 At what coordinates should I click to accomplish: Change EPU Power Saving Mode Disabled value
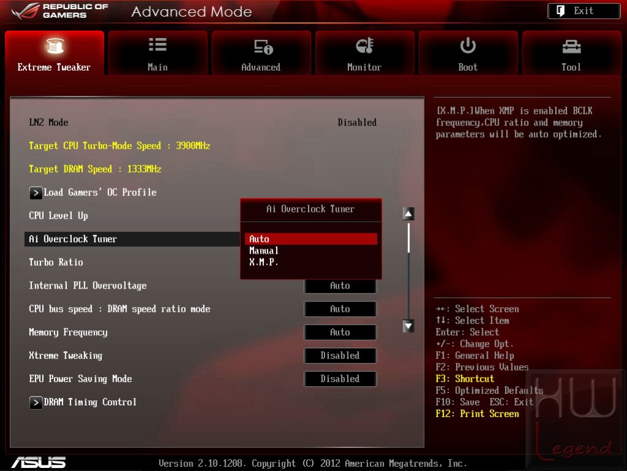coord(340,378)
